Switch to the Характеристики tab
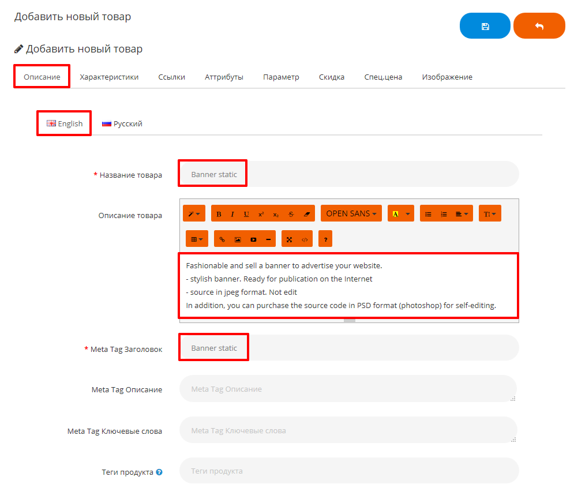The height and width of the screenshot is (499, 574). (x=109, y=77)
